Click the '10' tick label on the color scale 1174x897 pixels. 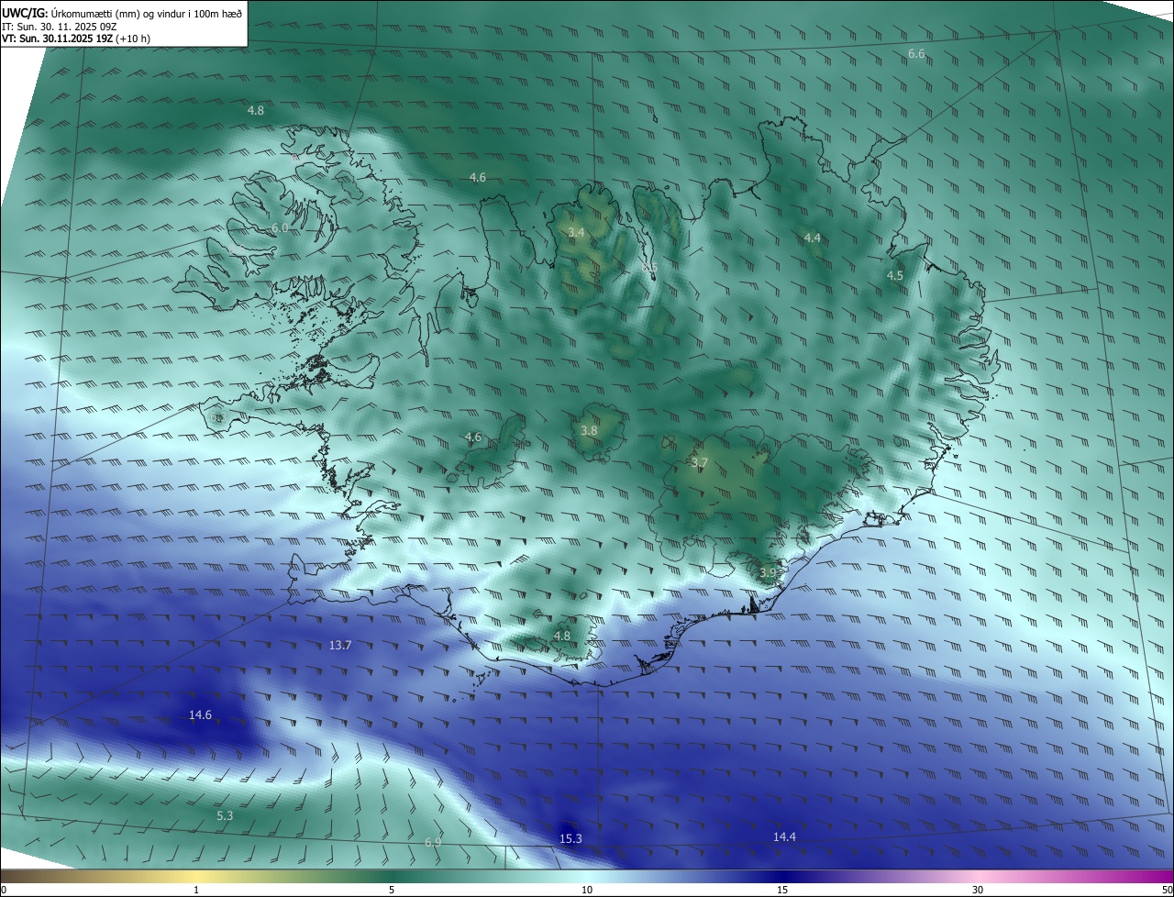click(587, 890)
